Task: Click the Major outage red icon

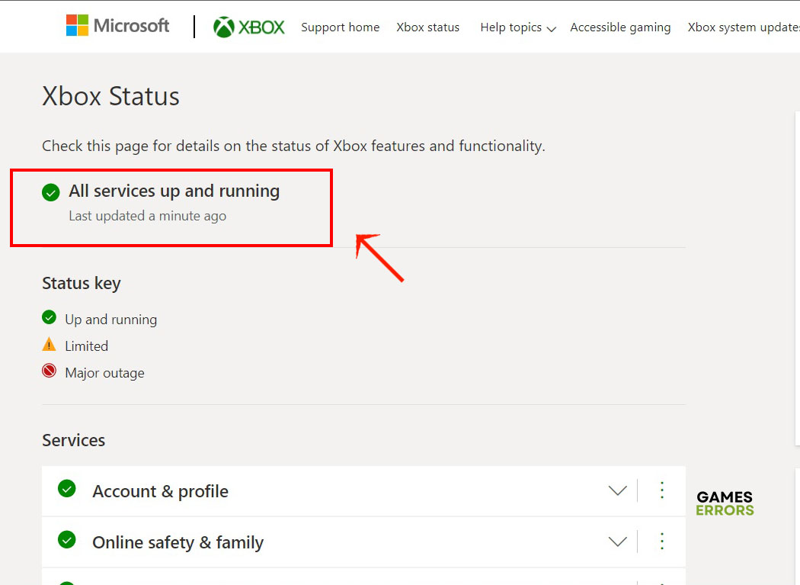Action: point(49,371)
